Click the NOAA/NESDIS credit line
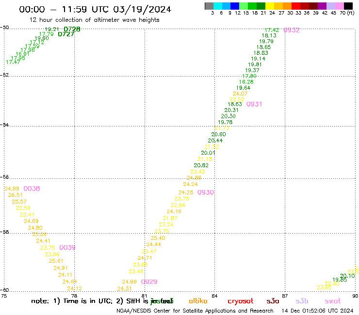 click(195, 311)
